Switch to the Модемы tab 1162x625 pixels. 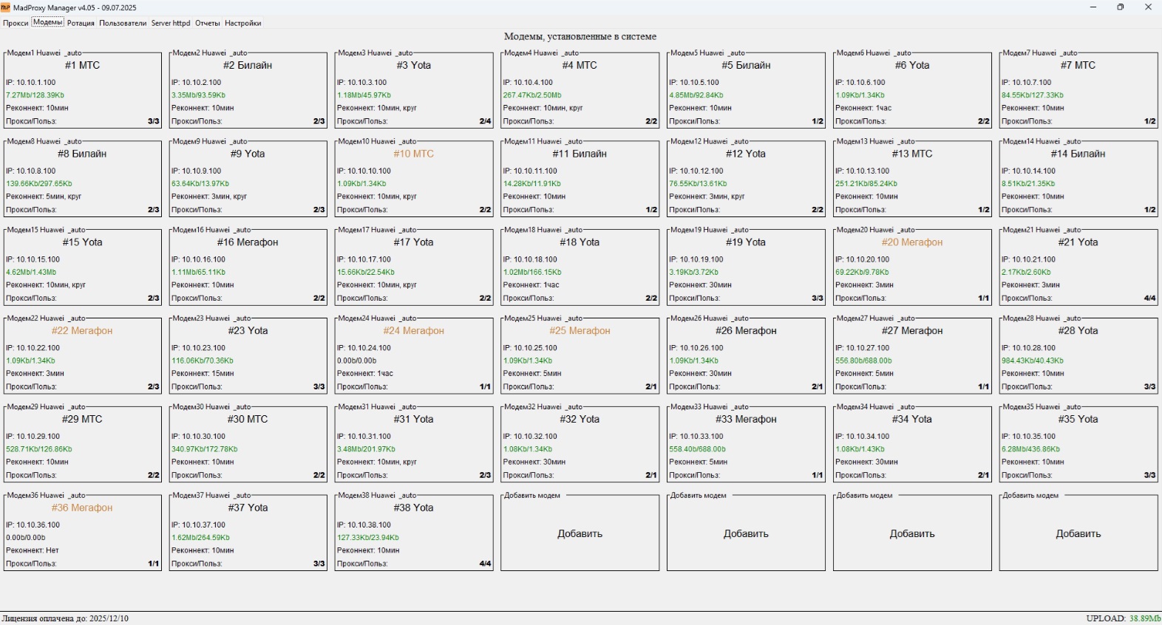(48, 23)
